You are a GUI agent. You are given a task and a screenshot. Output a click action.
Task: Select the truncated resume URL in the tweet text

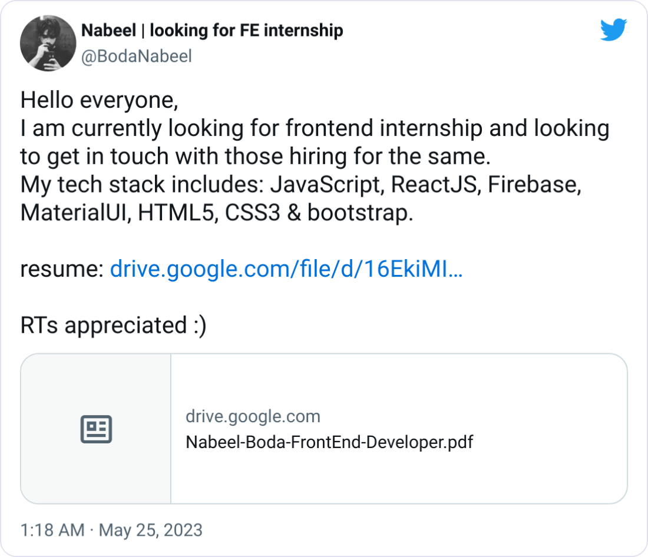click(286, 269)
